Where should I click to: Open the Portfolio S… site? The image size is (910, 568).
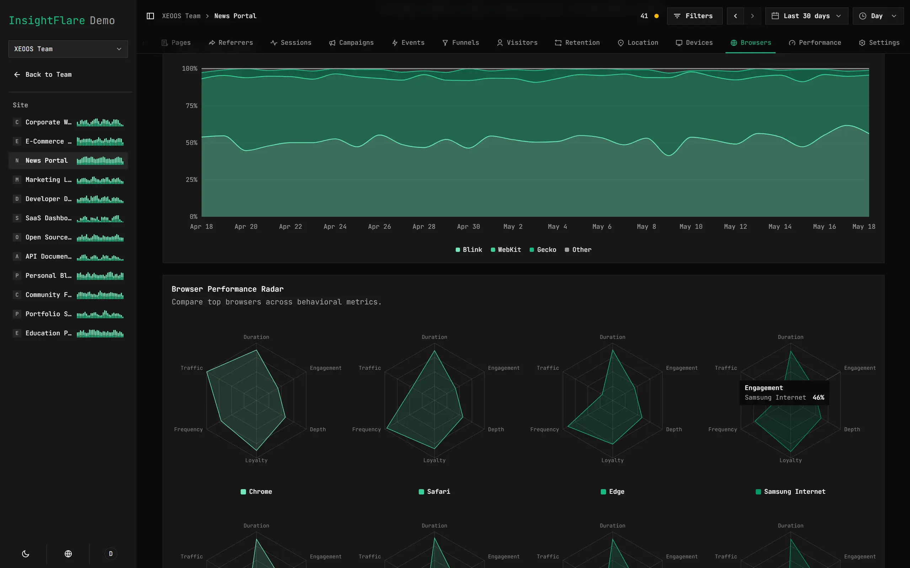click(x=68, y=314)
